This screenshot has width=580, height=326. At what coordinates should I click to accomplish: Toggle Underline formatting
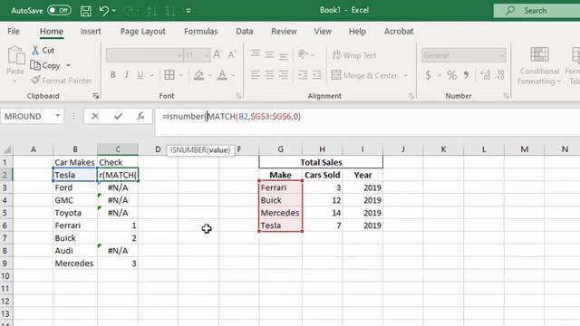click(140, 75)
